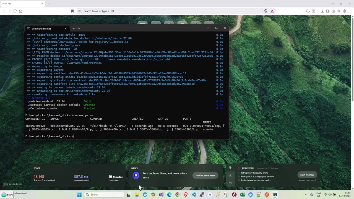This screenshot has height=199, width=354.
Task: Click the 'Container ubuntu' line in terminal
Action: 44,108
